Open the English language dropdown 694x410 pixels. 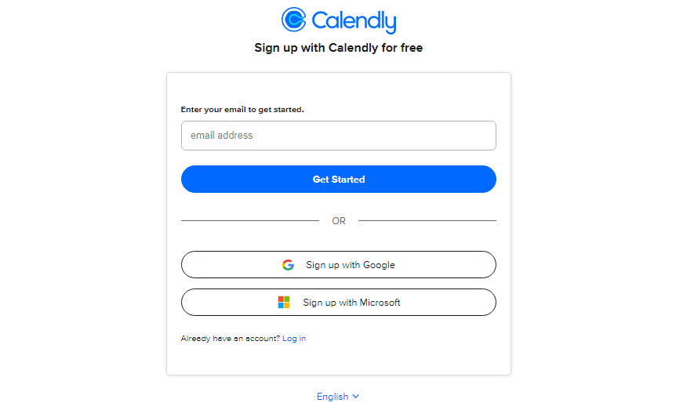[x=338, y=397]
